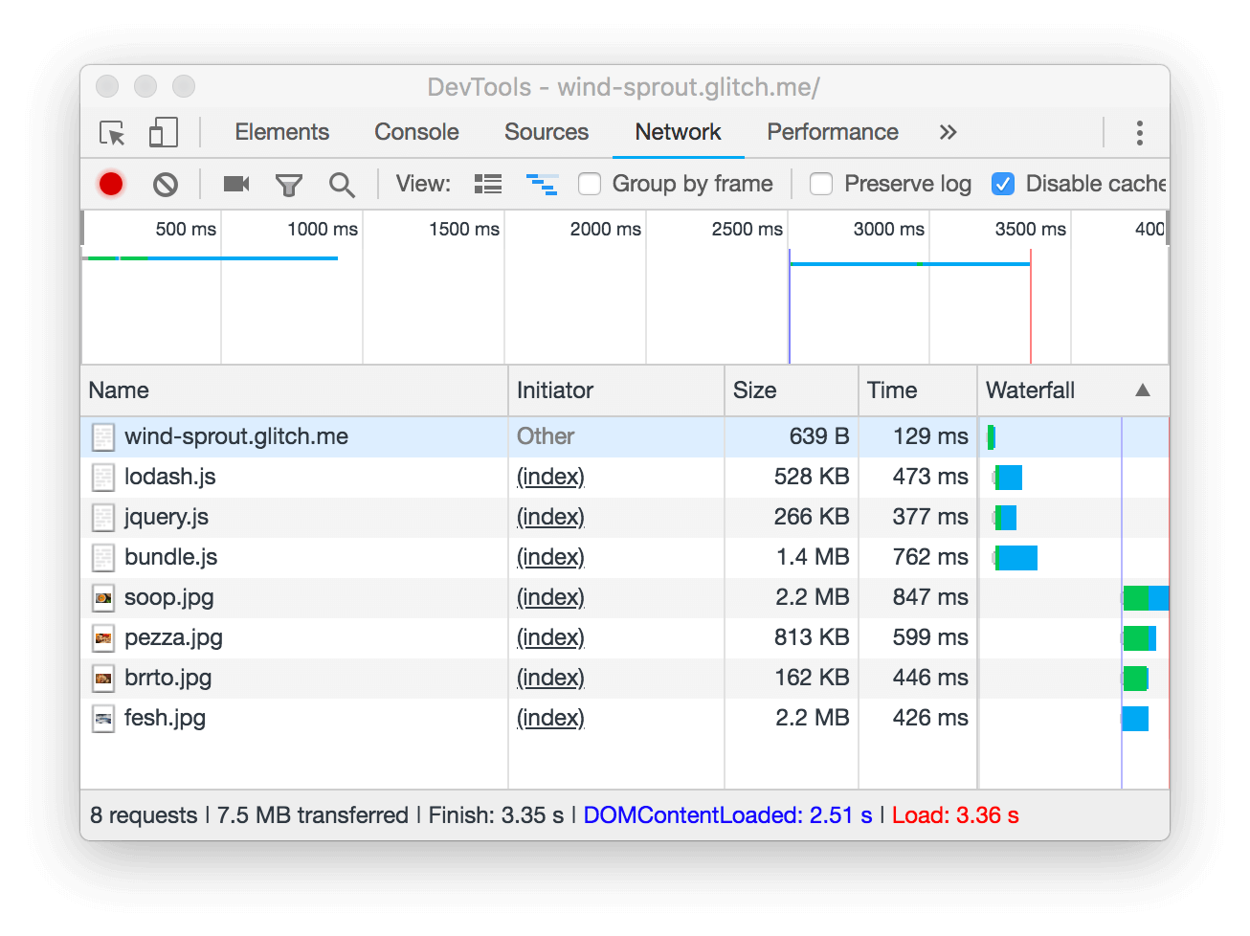Click the red record network log button

[111, 184]
